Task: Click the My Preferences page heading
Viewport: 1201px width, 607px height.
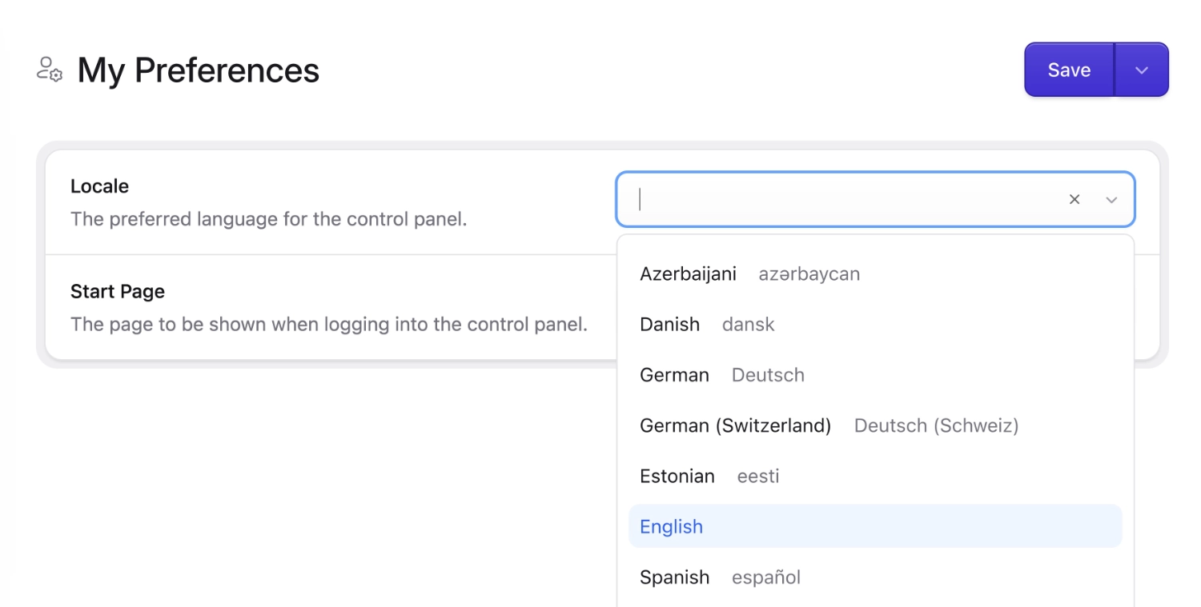Action: tap(197, 70)
